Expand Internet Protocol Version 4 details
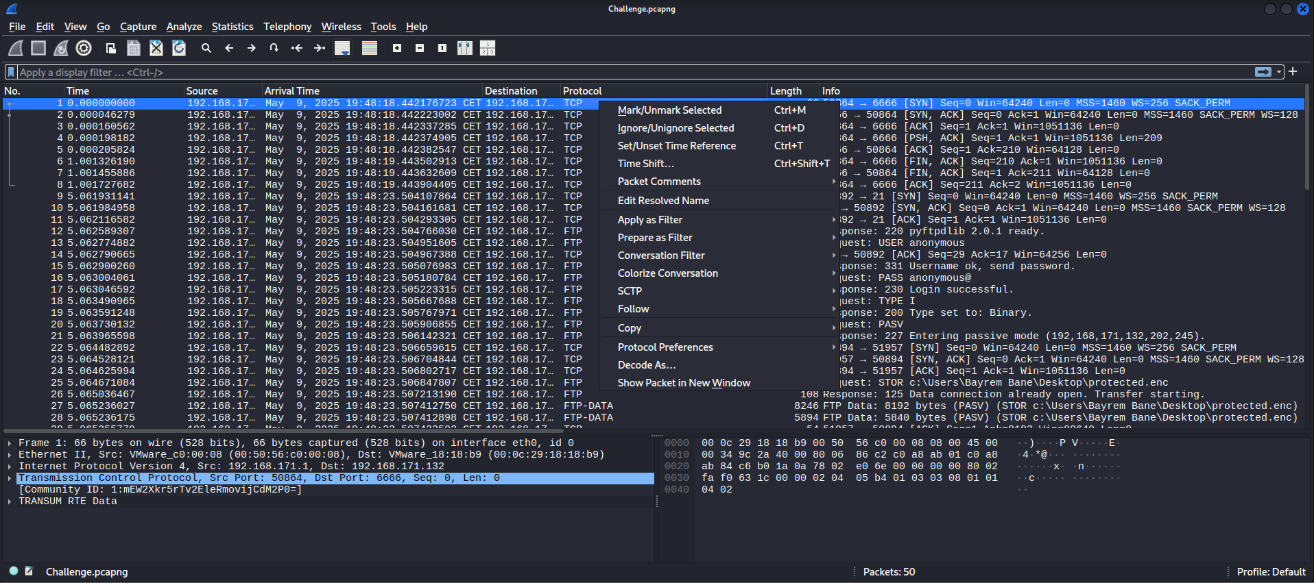1314x583 pixels. tap(10, 467)
